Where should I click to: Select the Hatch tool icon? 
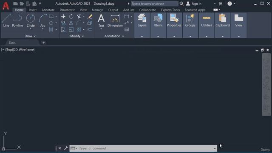tap(51, 29)
